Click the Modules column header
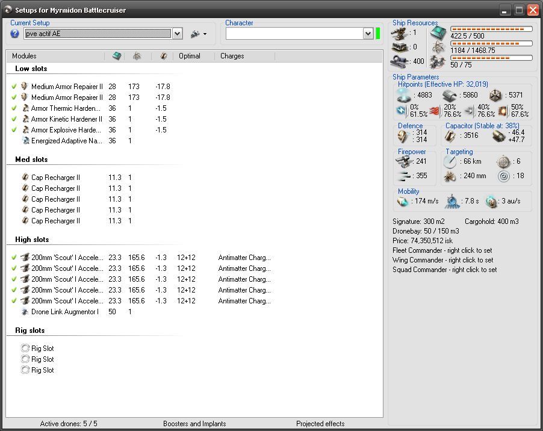Image resolution: width=543 pixels, height=431 pixels. pyautogui.click(x=24, y=56)
